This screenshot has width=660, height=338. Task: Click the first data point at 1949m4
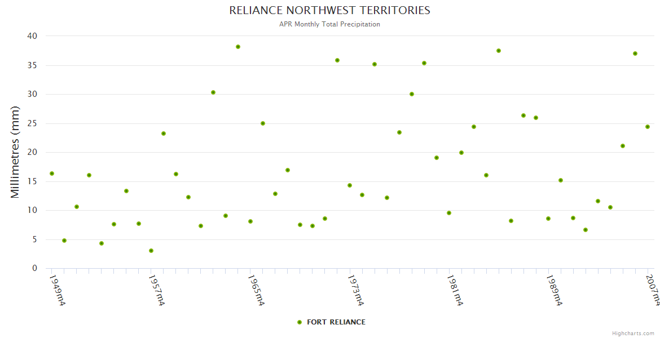52,174
